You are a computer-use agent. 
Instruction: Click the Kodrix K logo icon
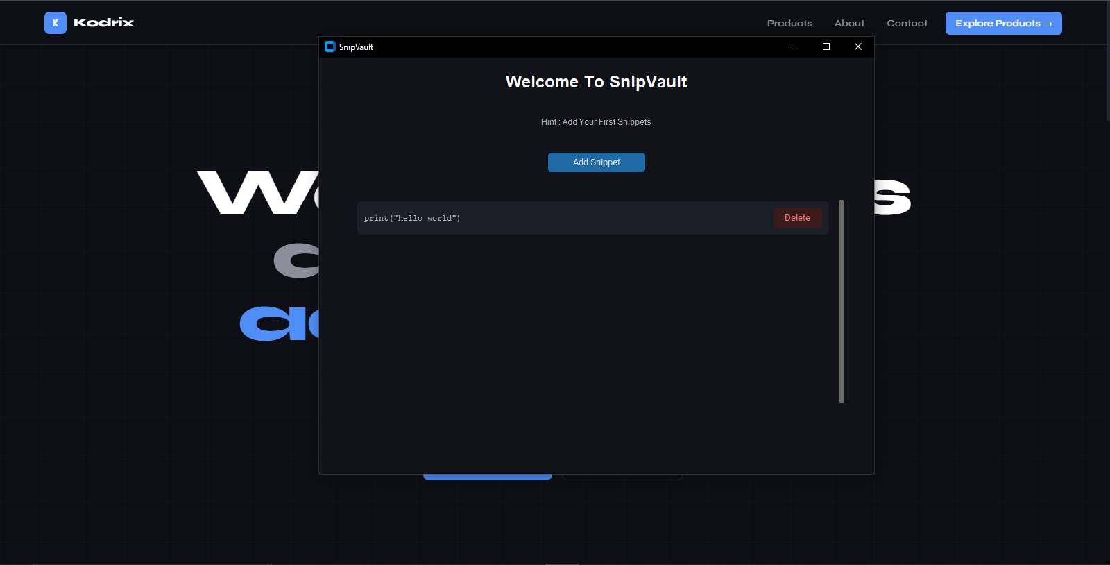pos(55,23)
